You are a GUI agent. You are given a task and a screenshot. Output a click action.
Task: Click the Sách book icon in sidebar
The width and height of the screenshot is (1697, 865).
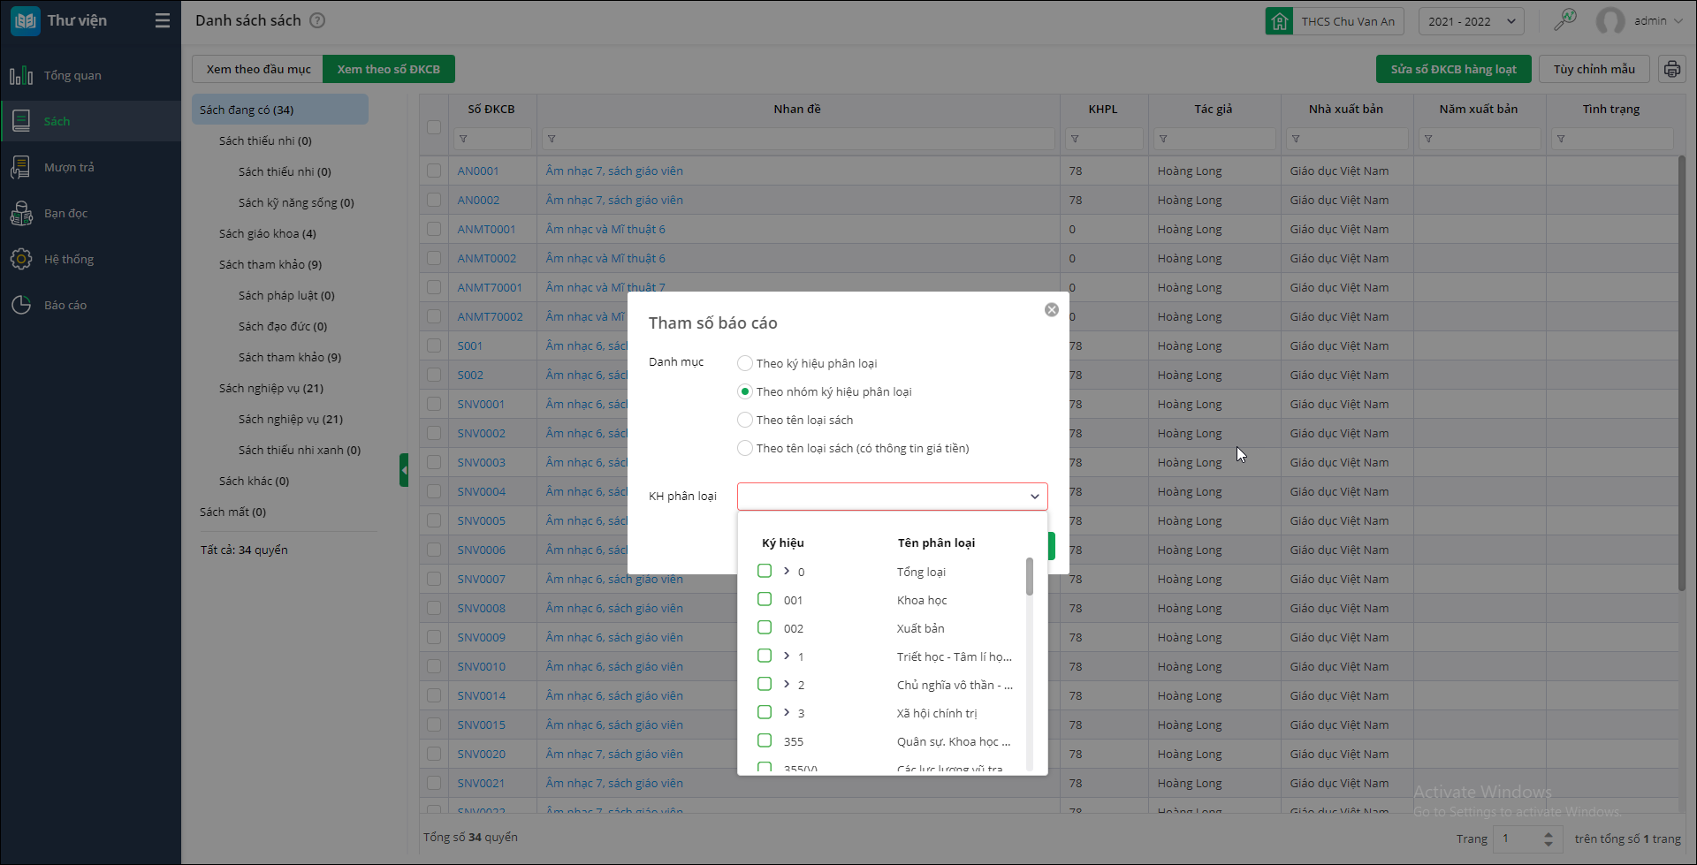coord(21,121)
